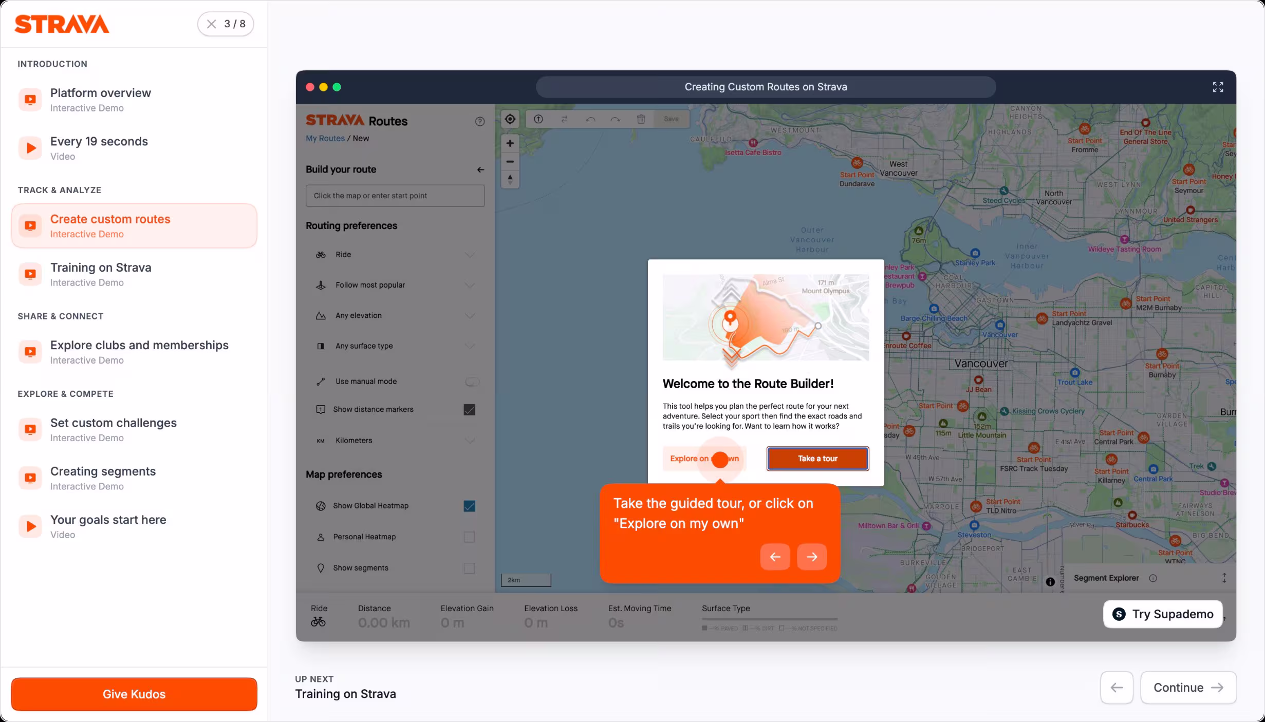The image size is (1265, 722).
Task: Open the Creating segments demo
Action: [134, 478]
